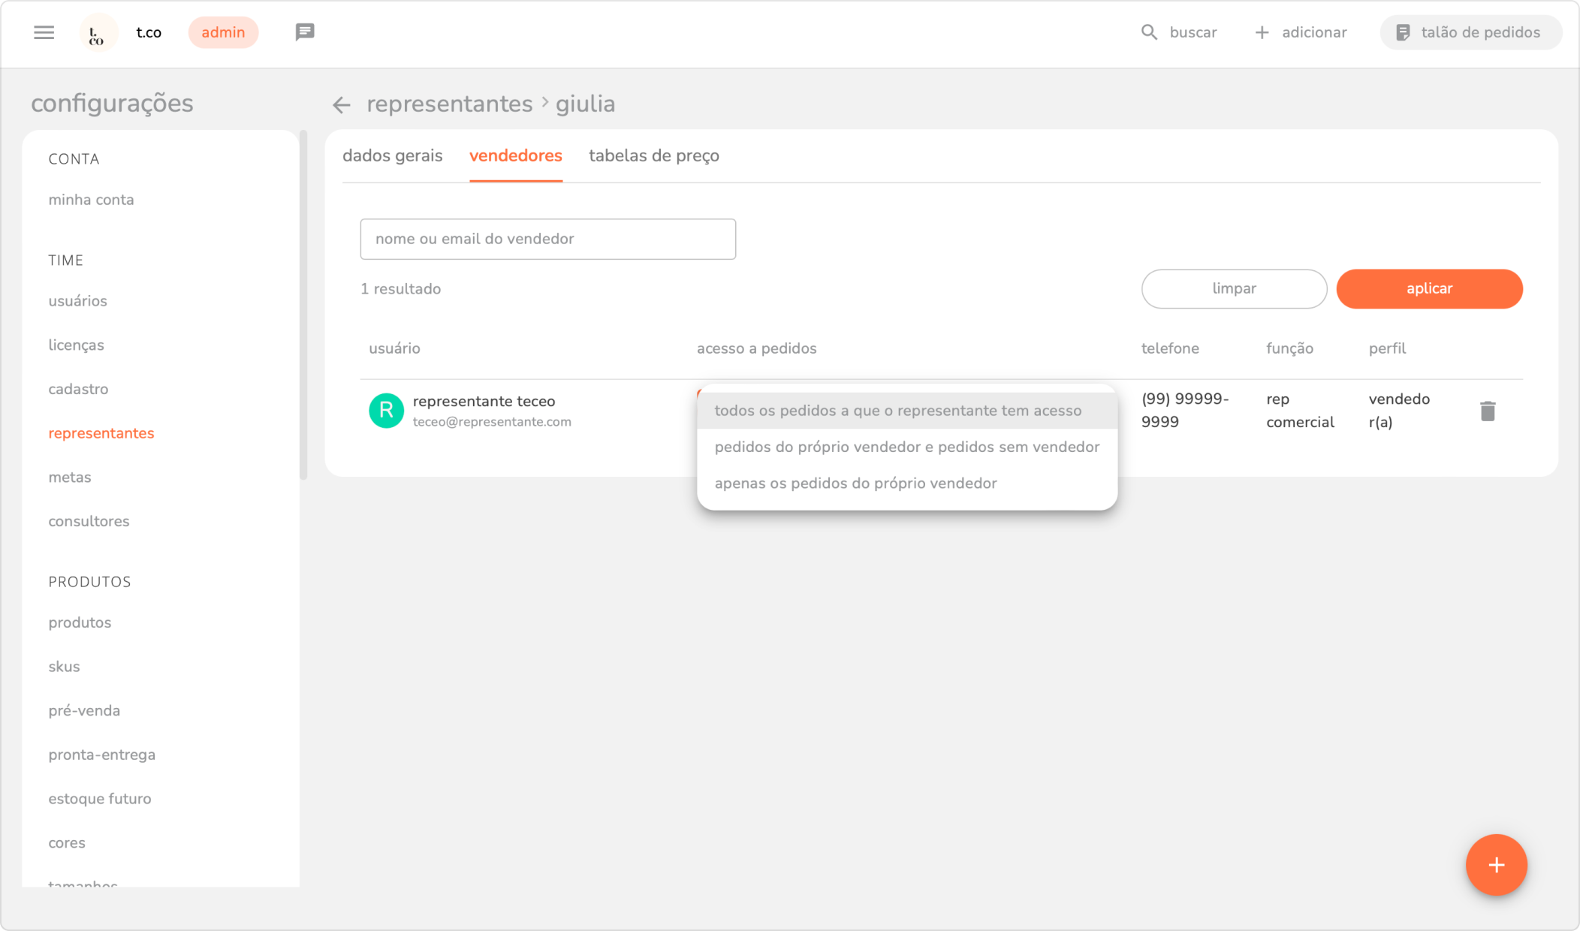
Task: Choose 'pedidos do próprio vendedor e pedidos sem vendedor'
Action: [x=906, y=447]
